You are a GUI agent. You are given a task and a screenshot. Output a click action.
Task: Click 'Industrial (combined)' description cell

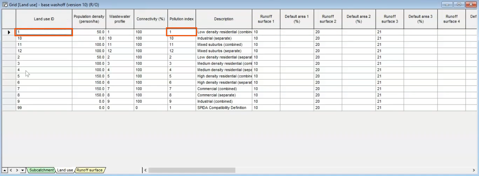pos(224,101)
